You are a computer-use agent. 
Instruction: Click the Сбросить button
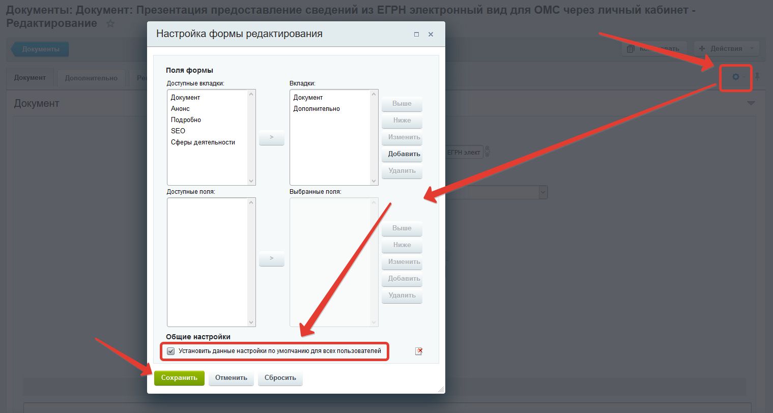(280, 378)
